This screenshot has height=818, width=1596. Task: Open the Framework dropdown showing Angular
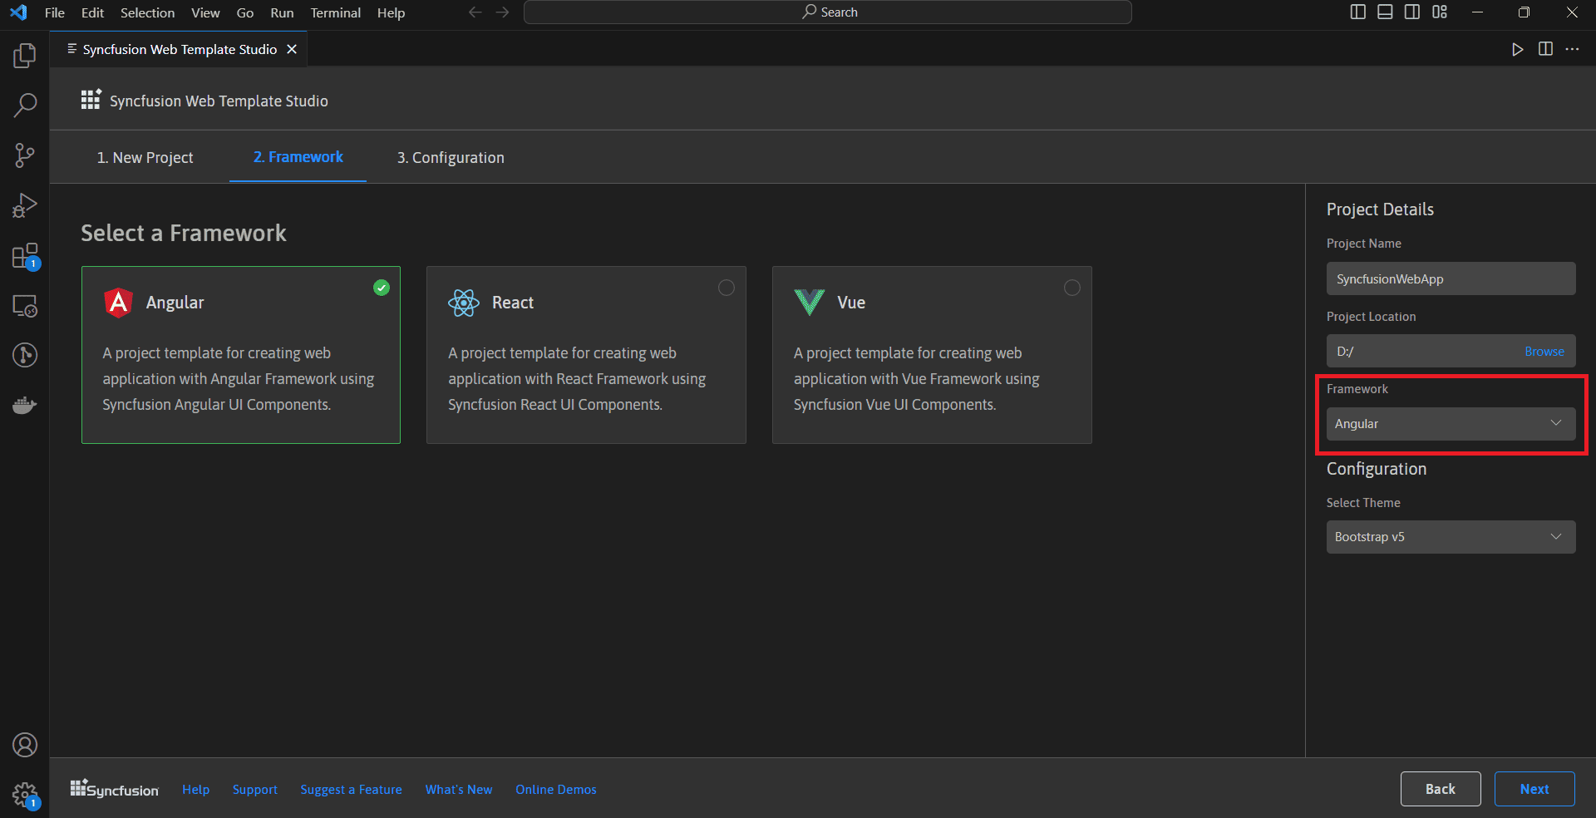point(1451,424)
